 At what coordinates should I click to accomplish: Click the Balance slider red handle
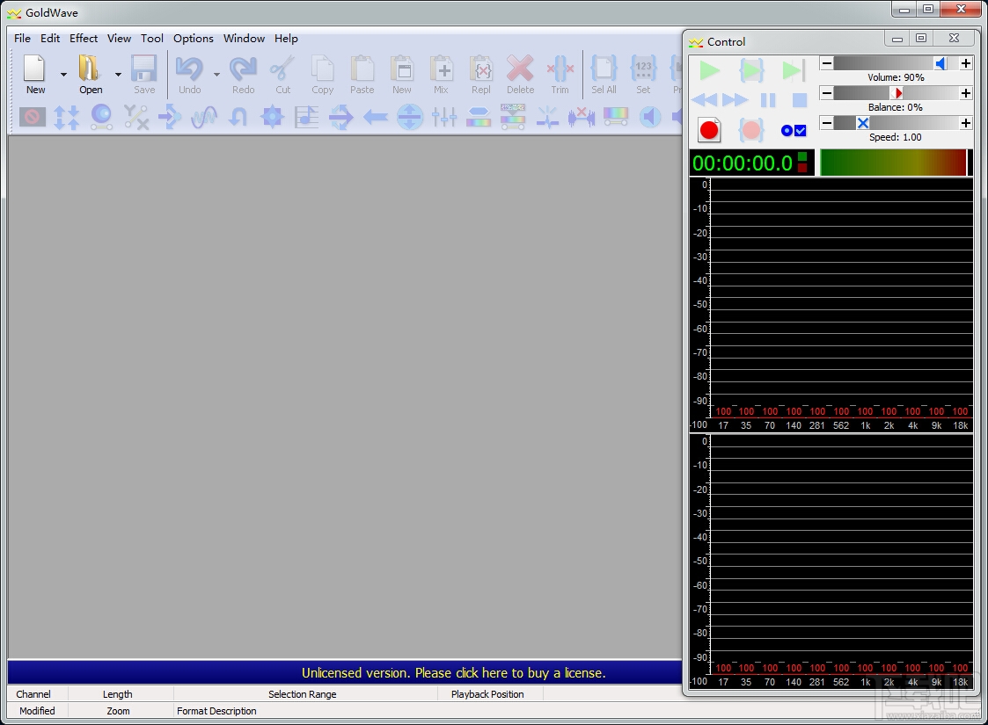[897, 93]
